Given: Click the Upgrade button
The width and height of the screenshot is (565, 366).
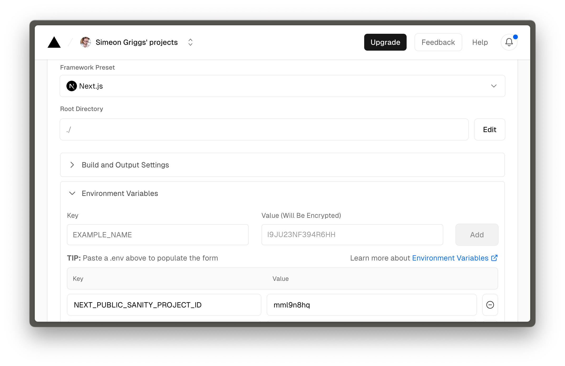Looking at the screenshot, I should click(x=386, y=42).
